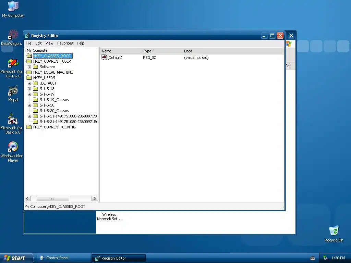Click the HKEY_CURRENT_CONFIG folder icon
Viewport: 351px width, 263px height.
point(29,127)
